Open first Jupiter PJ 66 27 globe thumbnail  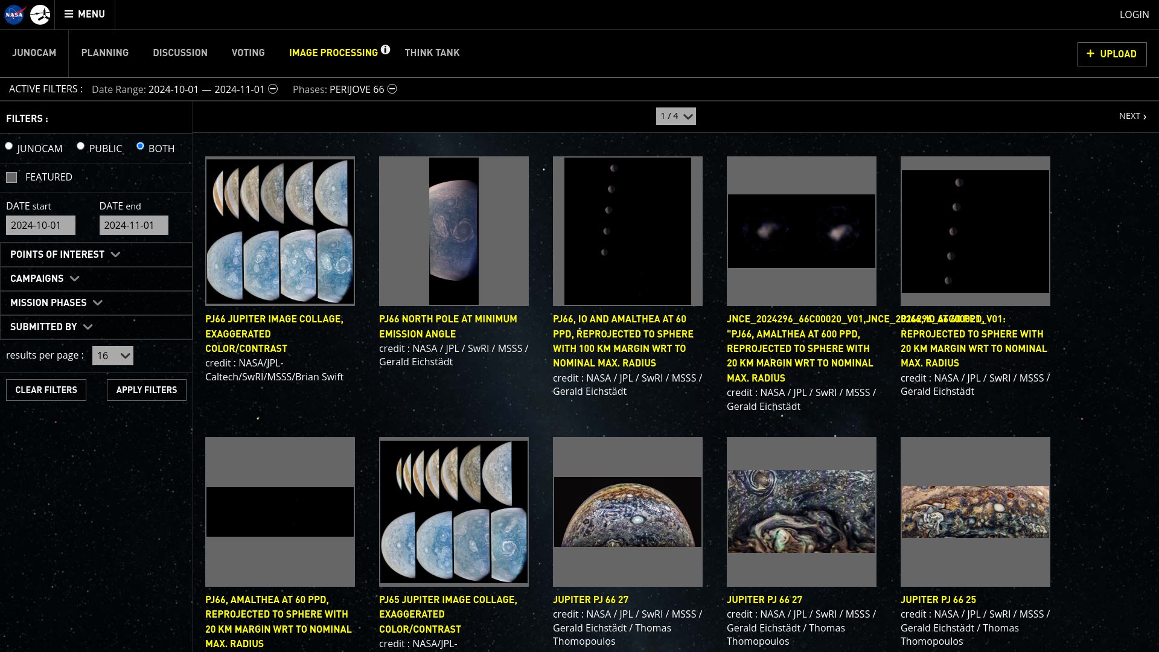(x=628, y=512)
